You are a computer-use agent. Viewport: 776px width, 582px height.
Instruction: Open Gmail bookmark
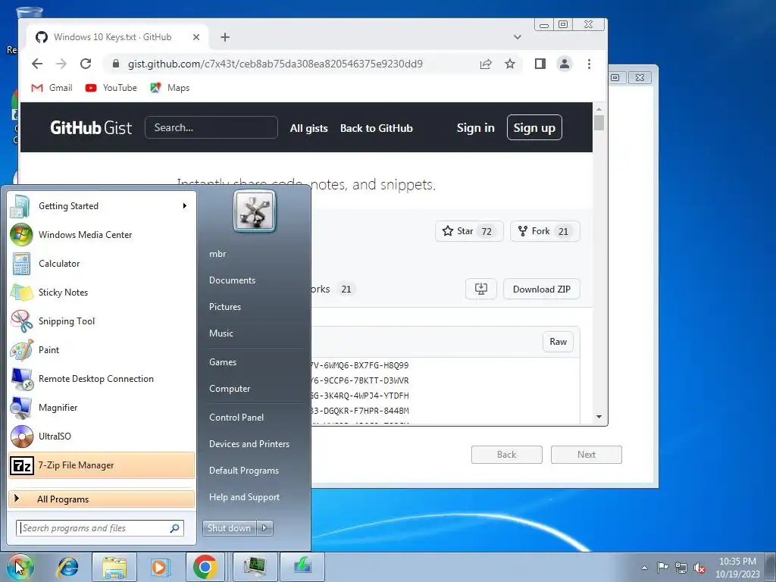(52, 88)
